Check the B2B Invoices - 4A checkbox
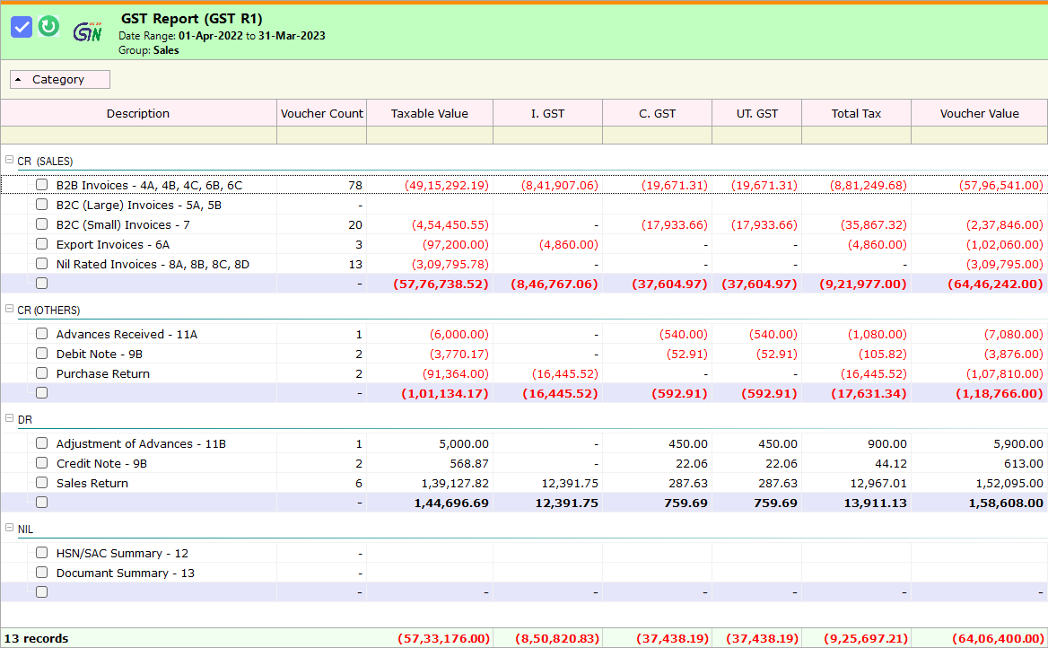 [41, 185]
